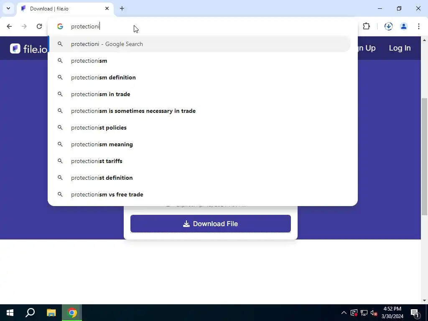Click the network tray icon
428x321 pixels.
364,313
